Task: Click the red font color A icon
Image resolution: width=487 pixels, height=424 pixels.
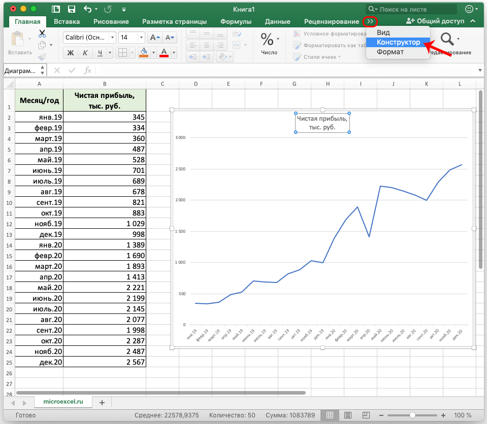Action: tap(164, 52)
